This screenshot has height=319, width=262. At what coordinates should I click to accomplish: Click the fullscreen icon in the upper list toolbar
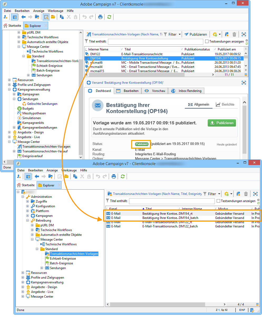[244, 34]
